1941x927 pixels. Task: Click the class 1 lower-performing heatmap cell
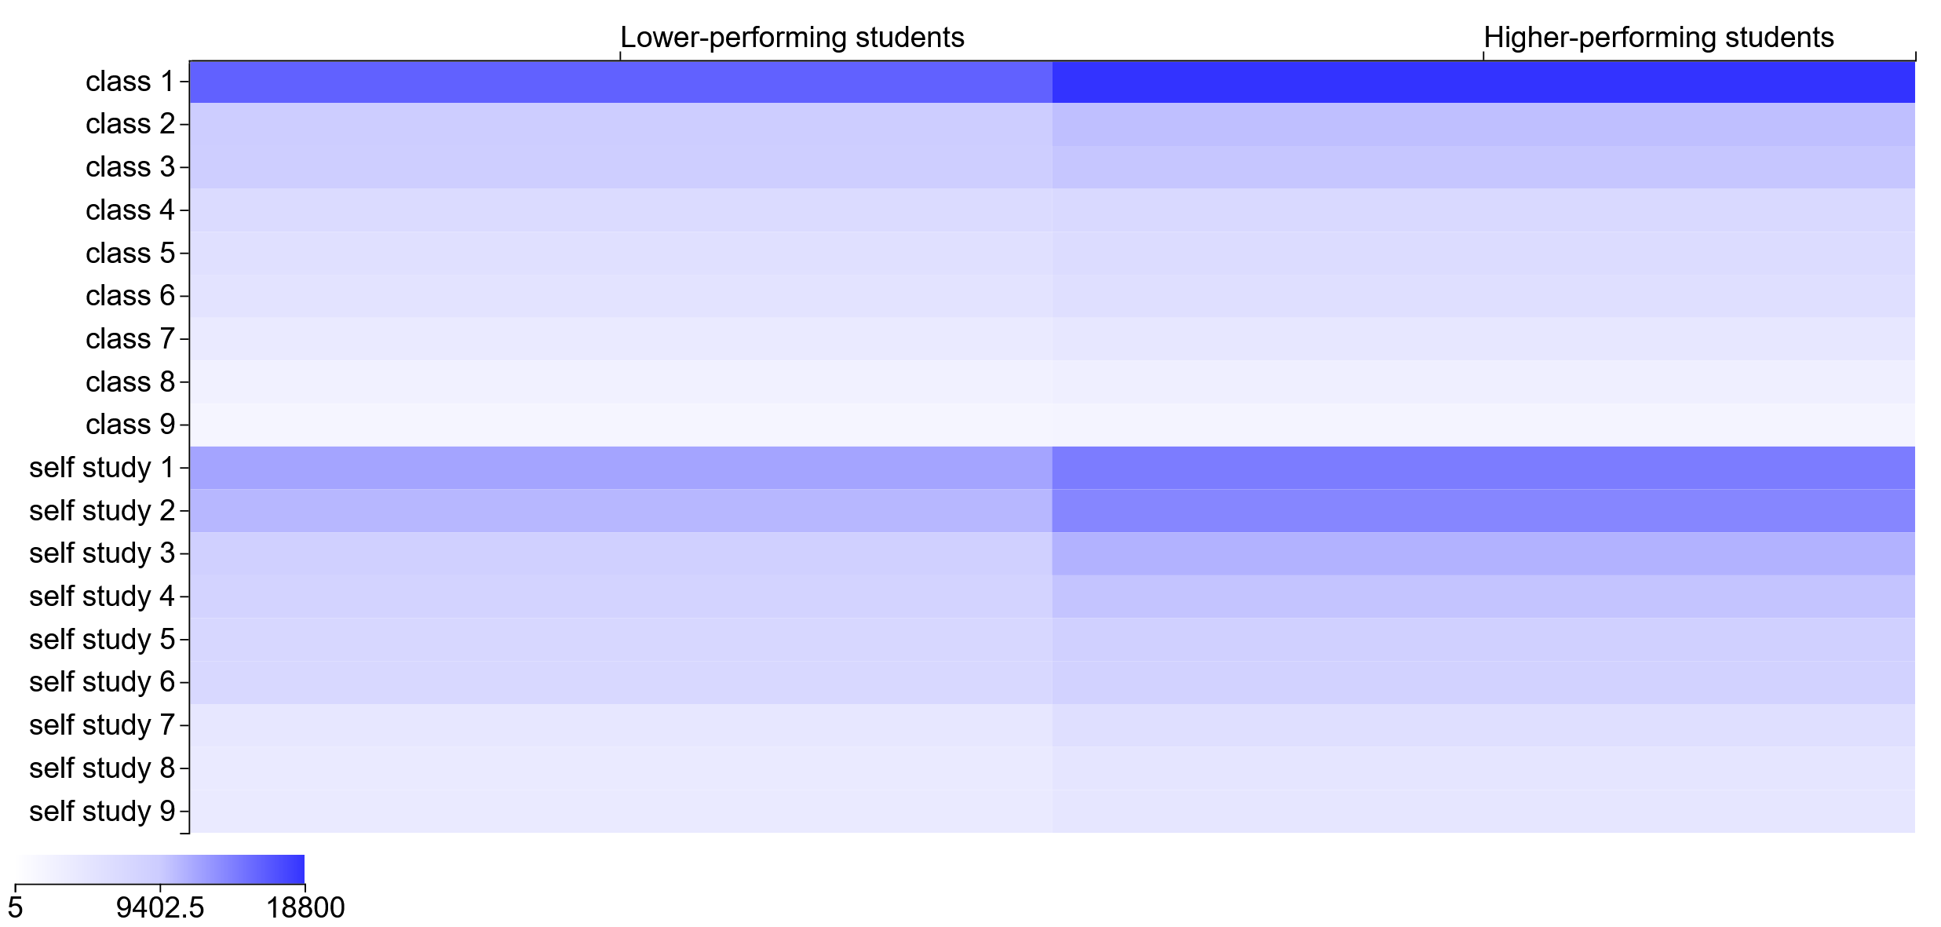click(x=620, y=82)
